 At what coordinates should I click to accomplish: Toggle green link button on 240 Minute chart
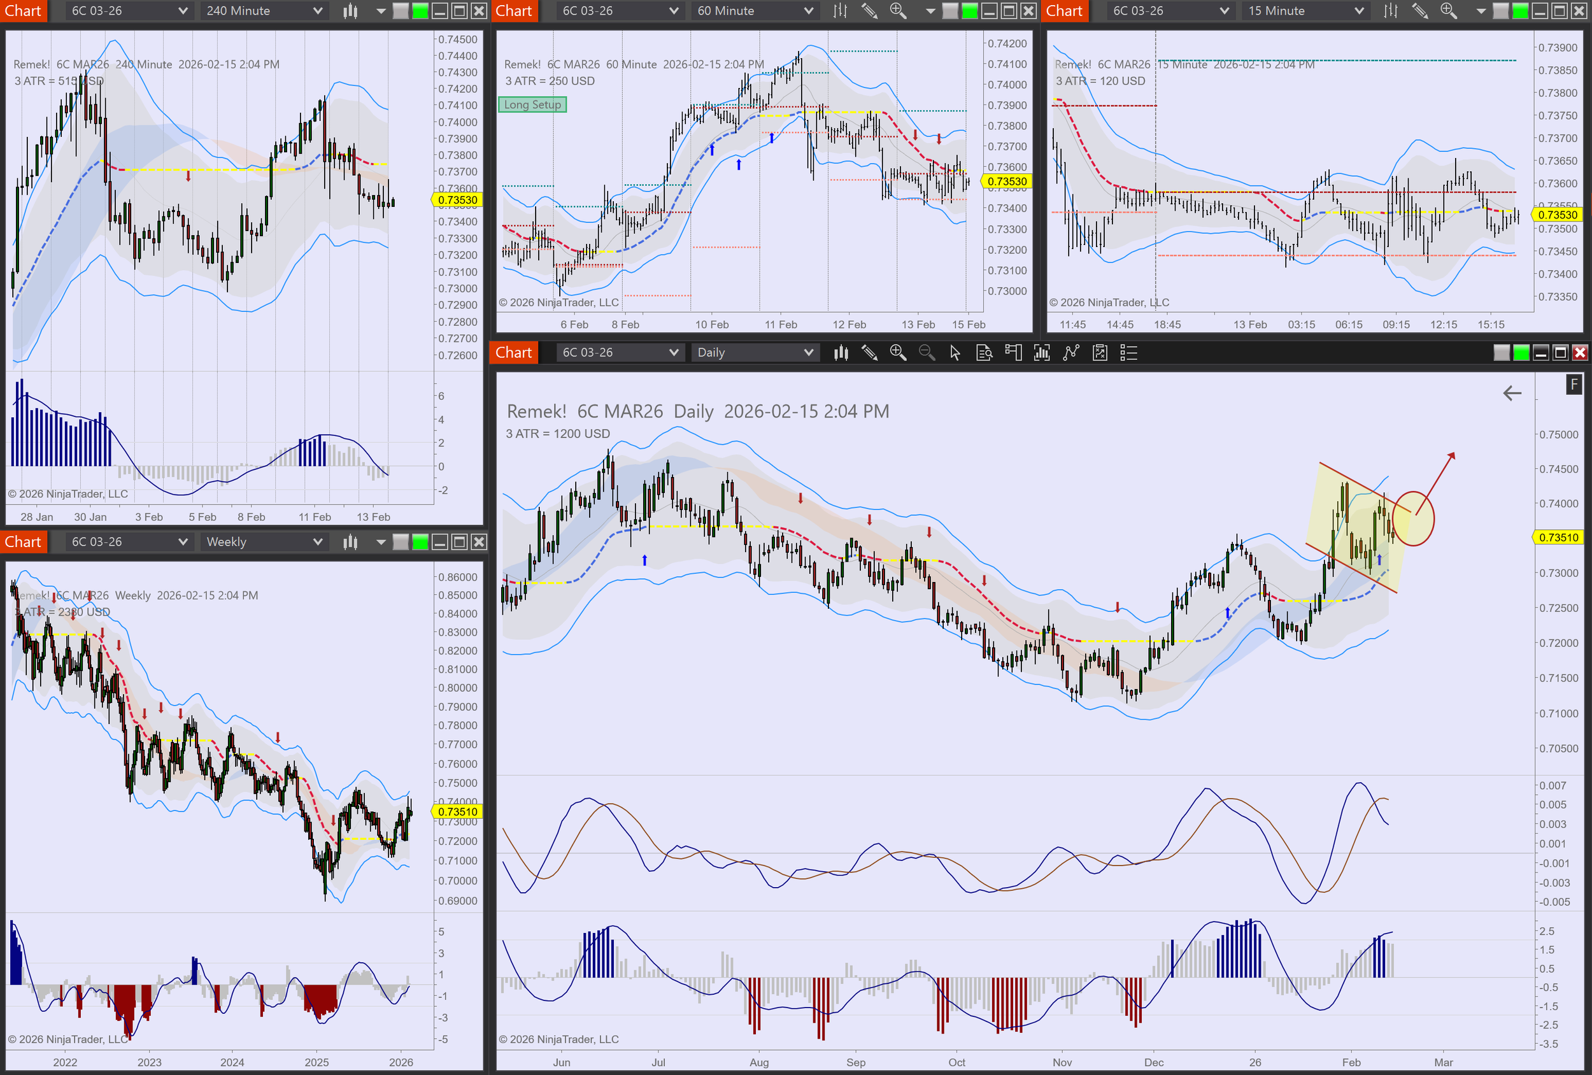420,11
